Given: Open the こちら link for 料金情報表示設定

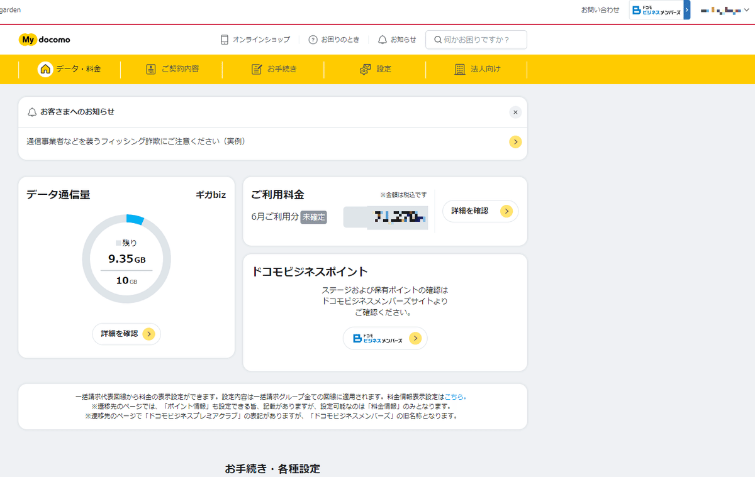Looking at the screenshot, I should (454, 397).
